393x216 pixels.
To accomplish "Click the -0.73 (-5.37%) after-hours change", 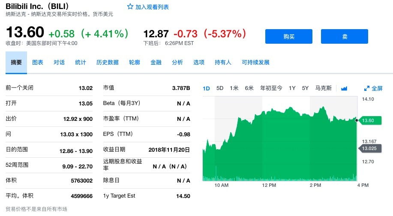I will pyautogui.click(x=210, y=34).
